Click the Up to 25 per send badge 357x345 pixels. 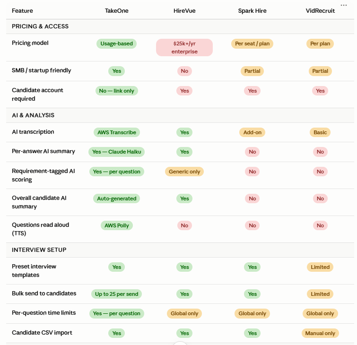(117, 294)
